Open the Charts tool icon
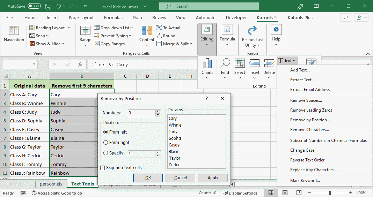This screenshot has width=373, height=197. [x=207, y=63]
